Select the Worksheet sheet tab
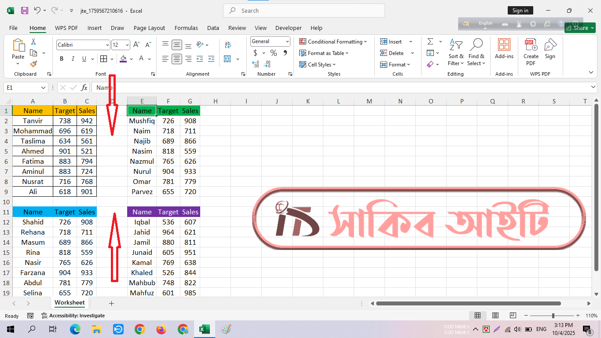601x338 pixels. coord(70,302)
